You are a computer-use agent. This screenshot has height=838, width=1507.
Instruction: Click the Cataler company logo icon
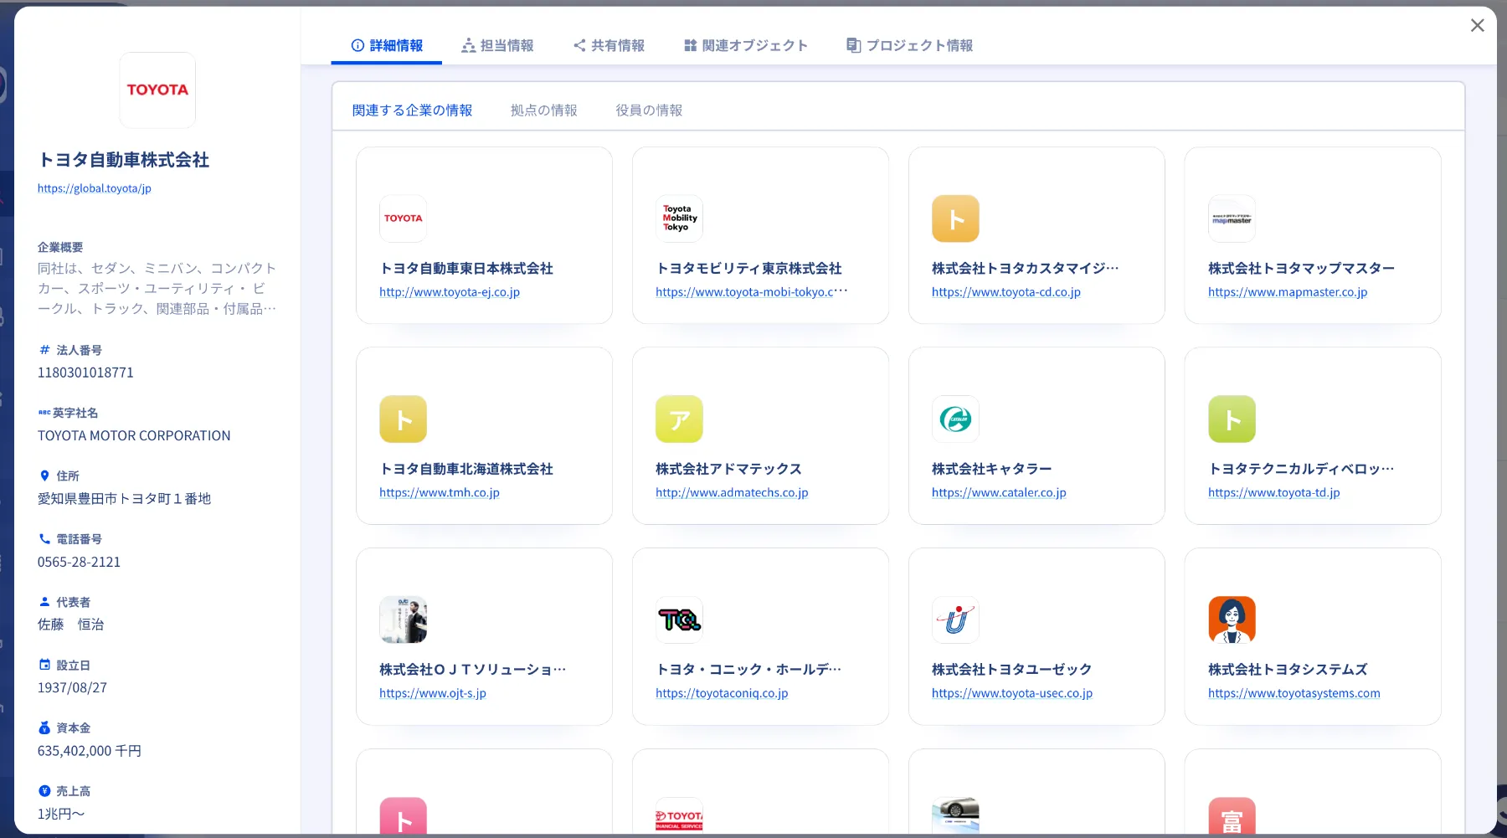click(x=955, y=419)
